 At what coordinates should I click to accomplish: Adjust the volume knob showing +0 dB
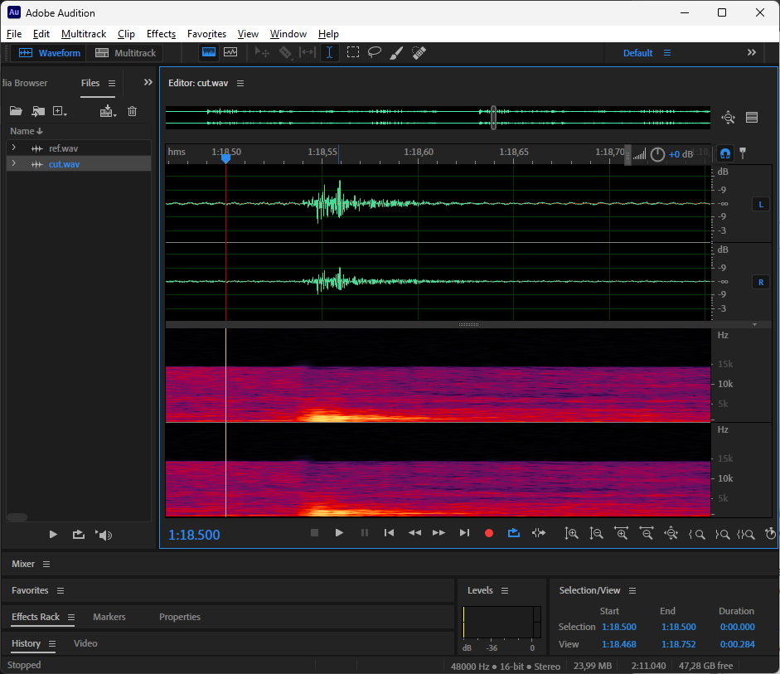[657, 154]
